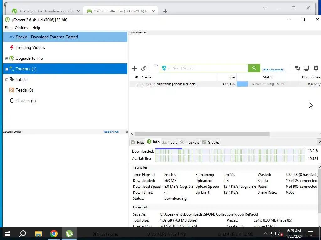This screenshot has width=321, height=240.
Task: Switch to the Info tab
Action: click(x=153, y=142)
